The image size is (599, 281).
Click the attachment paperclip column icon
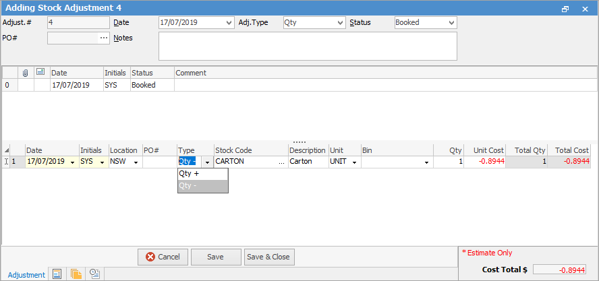coord(26,73)
